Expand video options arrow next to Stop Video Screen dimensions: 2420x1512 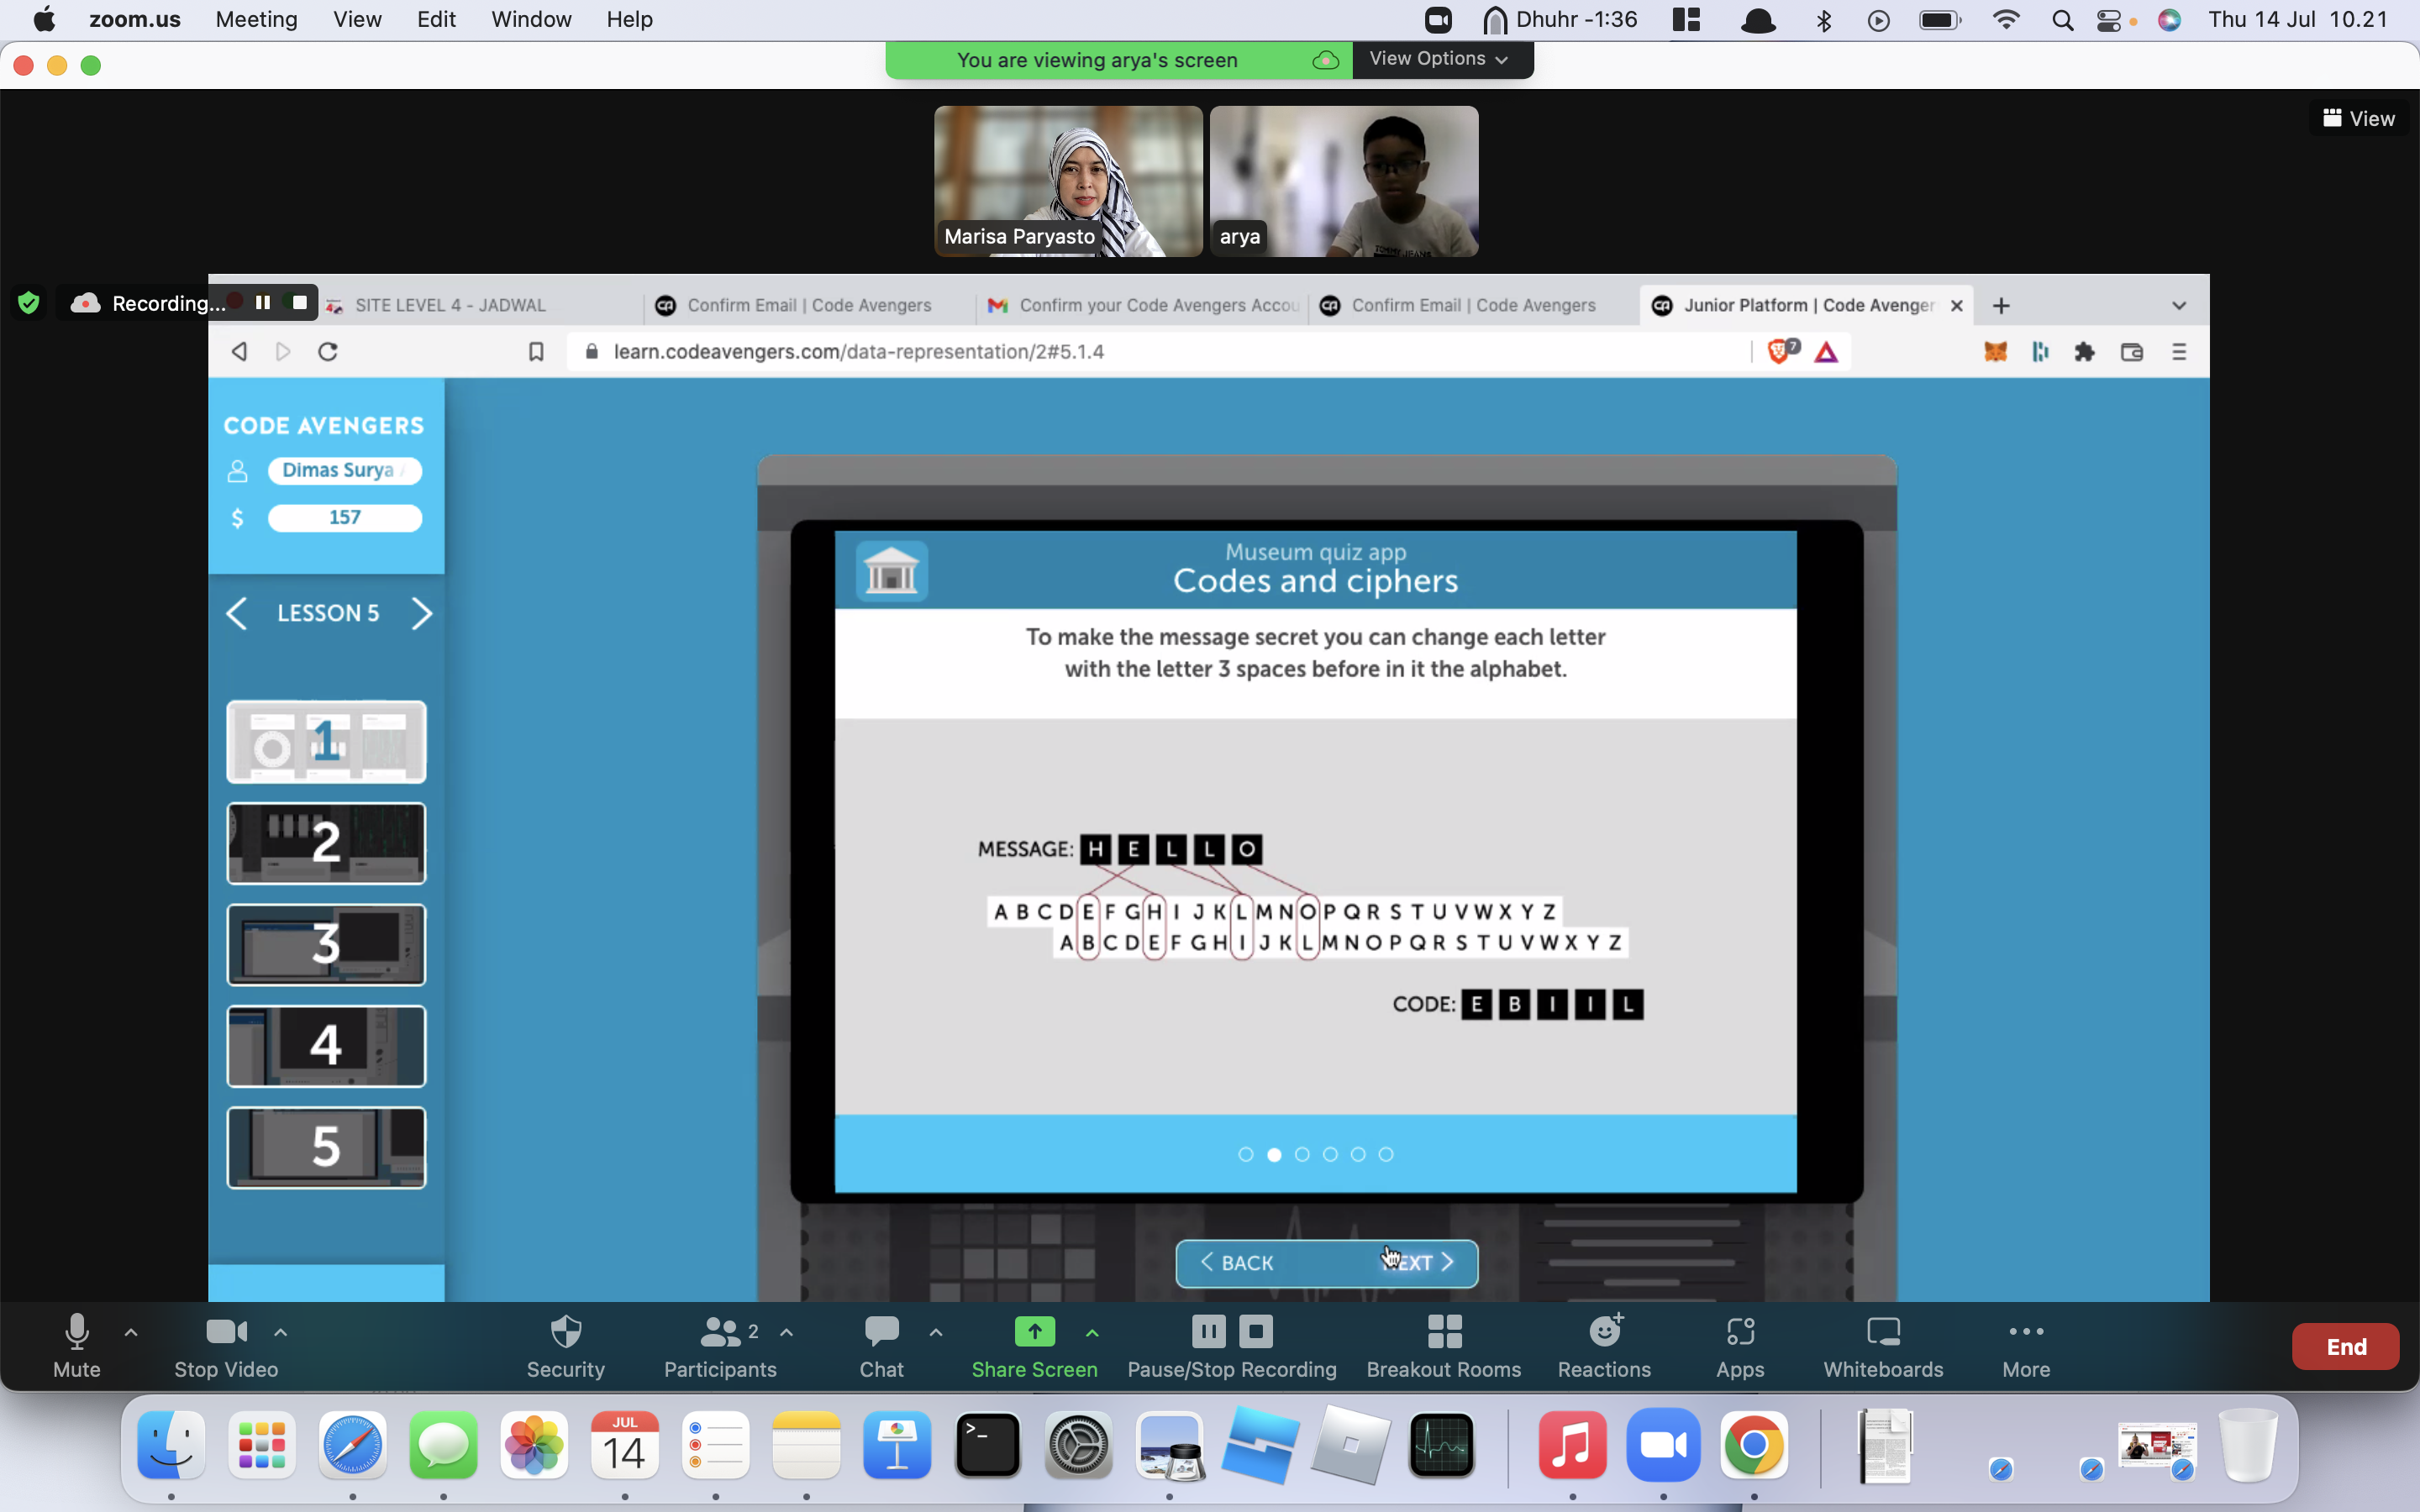point(281,1332)
